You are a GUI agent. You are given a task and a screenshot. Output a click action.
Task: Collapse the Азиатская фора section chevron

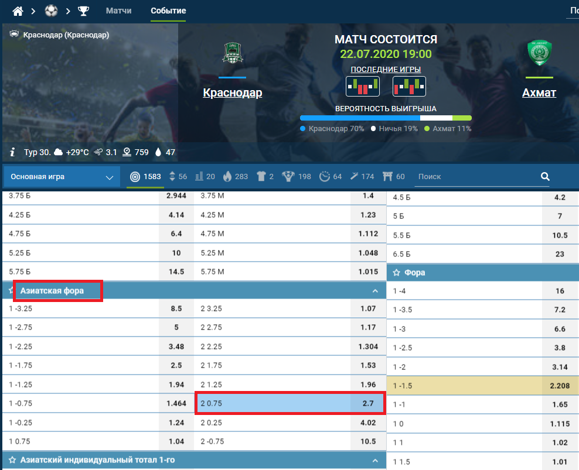pos(375,290)
